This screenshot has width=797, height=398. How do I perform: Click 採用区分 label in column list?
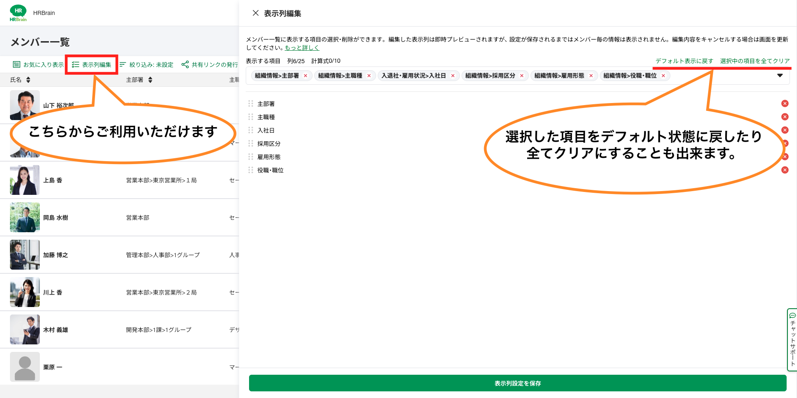point(269,144)
